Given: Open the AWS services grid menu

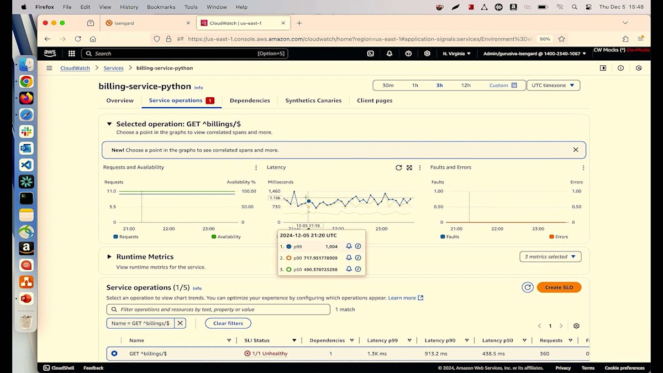Looking at the screenshot, I should [71, 54].
